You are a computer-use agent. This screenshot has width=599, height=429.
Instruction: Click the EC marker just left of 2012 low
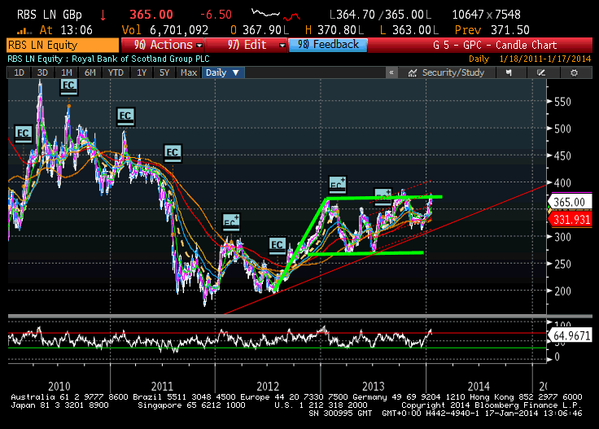278,246
